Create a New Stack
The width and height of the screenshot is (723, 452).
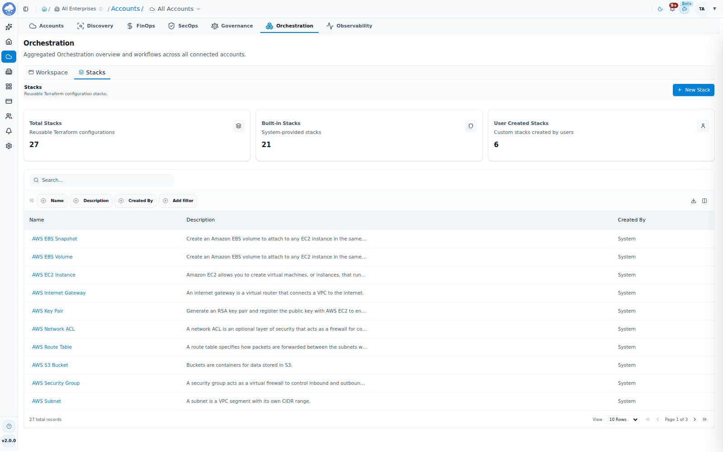click(693, 90)
